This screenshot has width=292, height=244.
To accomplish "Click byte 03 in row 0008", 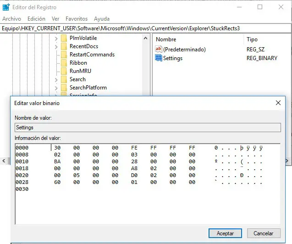I will click(x=134, y=155).
